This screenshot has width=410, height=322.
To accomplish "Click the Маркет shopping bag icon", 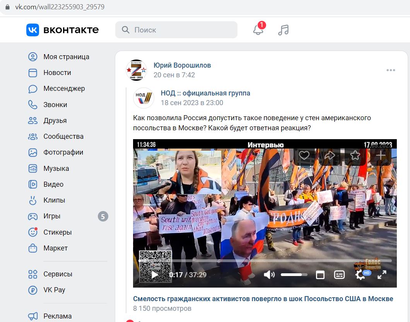I will 33,248.
